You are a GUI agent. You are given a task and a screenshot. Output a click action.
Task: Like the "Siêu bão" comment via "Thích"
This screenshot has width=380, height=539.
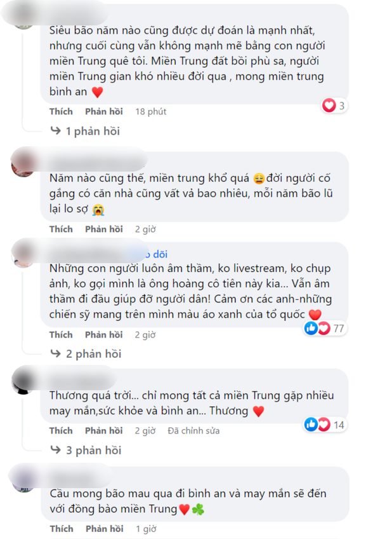click(61, 111)
